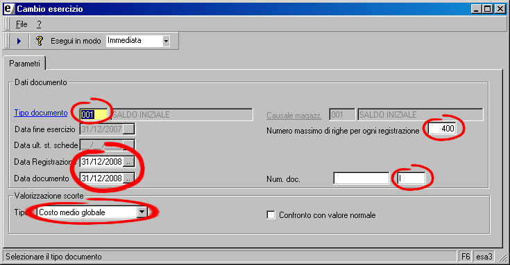This screenshot has height=265, width=510.
Task: Click the application 'e' icon in title bar
Action: pyautogui.click(x=9, y=9)
